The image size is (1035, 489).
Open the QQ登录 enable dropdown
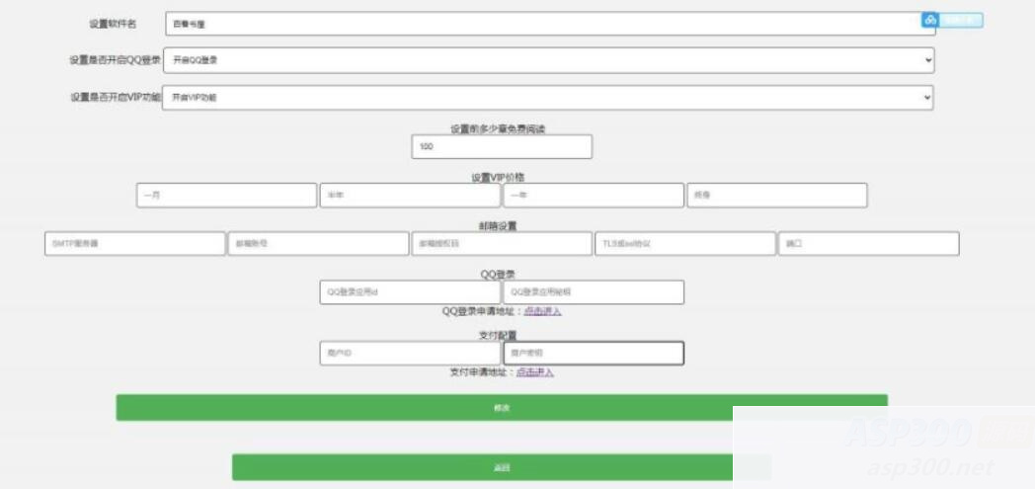tap(548, 60)
